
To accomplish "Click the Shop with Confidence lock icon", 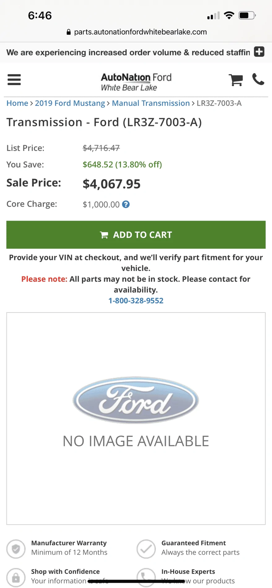I will (x=16, y=577).
